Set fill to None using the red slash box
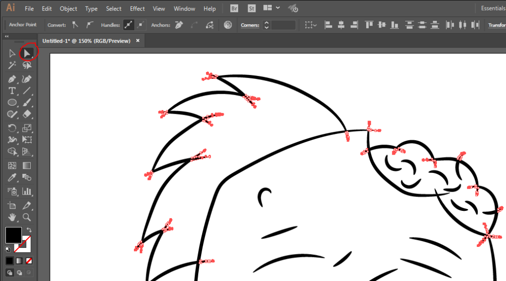This screenshot has width=506, height=281. (29, 260)
